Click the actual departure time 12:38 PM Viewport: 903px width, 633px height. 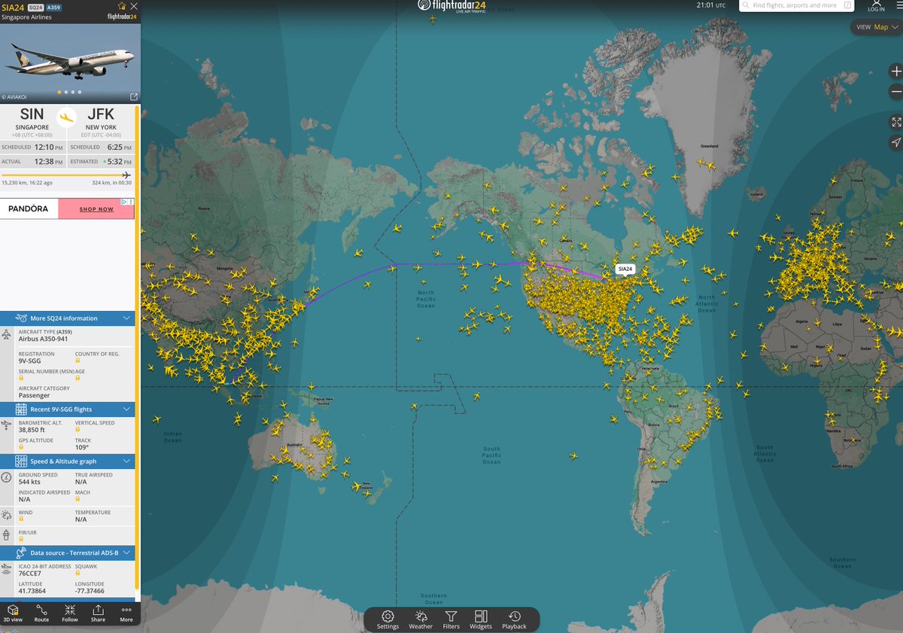48,161
